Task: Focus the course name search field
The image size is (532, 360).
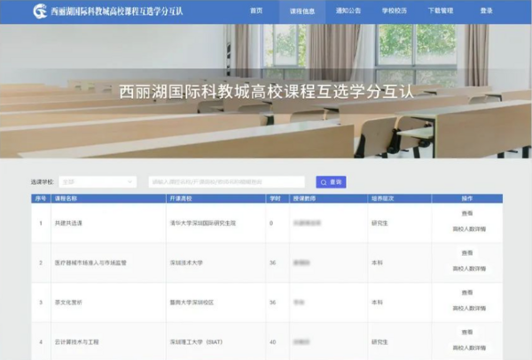Action: (227, 182)
